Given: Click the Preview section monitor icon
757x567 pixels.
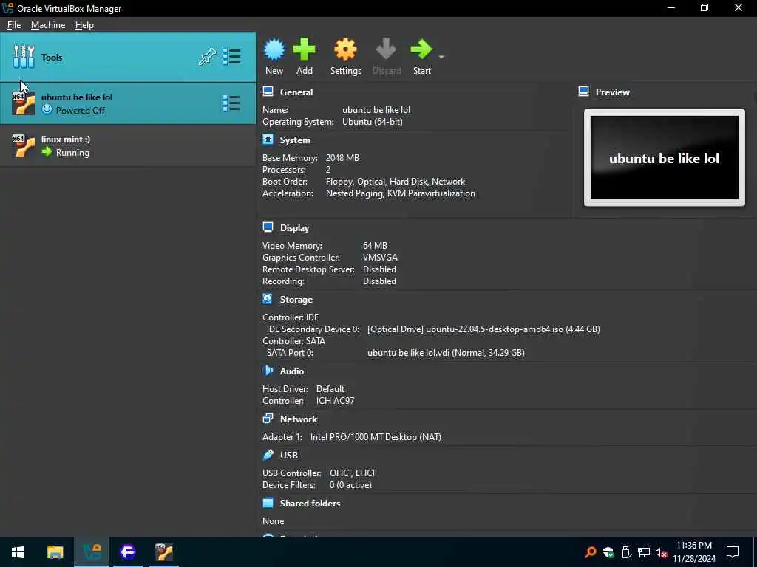Looking at the screenshot, I should (x=584, y=92).
